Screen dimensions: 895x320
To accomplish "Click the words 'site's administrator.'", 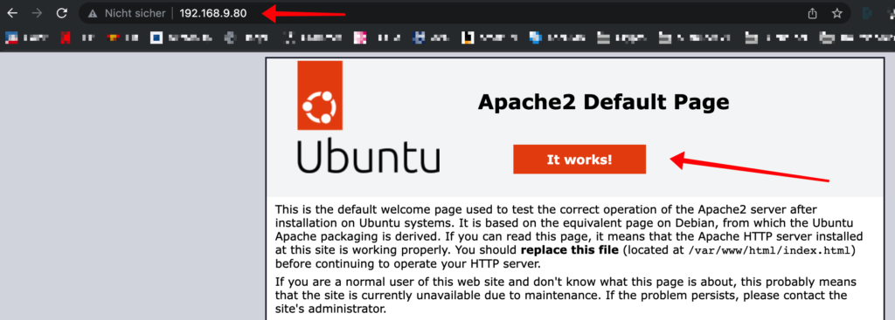I will click(x=331, y=310).
